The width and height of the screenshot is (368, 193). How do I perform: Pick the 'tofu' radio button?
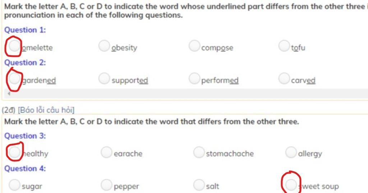(x=284, y=46)
